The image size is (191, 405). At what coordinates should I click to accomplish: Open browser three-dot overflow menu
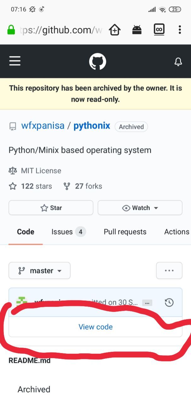pos(180,30)
